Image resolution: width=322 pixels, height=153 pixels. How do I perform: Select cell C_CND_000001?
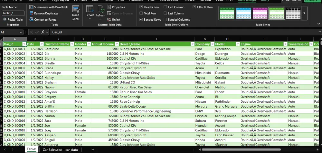click(15, 49)
